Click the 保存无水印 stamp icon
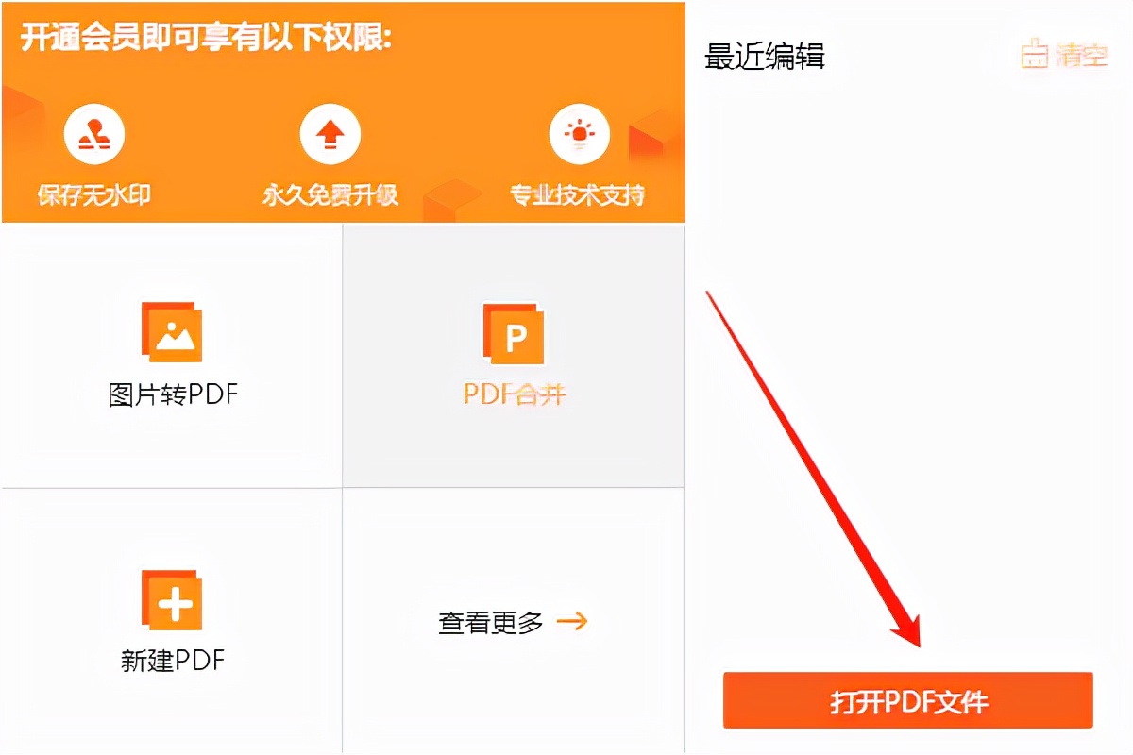 click(94, 135)
